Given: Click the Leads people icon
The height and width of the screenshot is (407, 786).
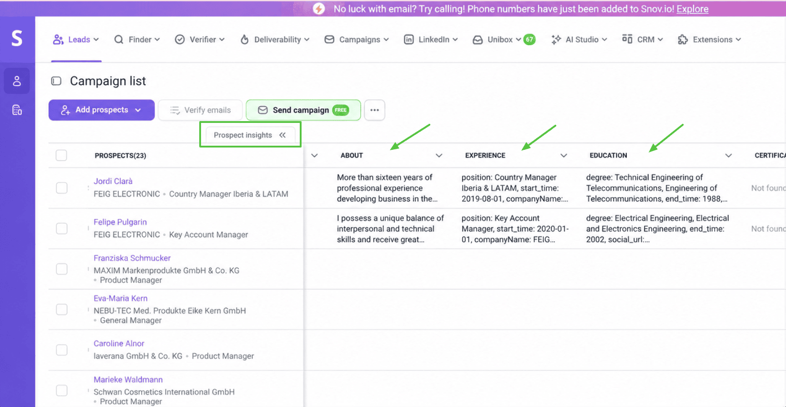Looking at the screenshot, I should click(x=58, y=40).
